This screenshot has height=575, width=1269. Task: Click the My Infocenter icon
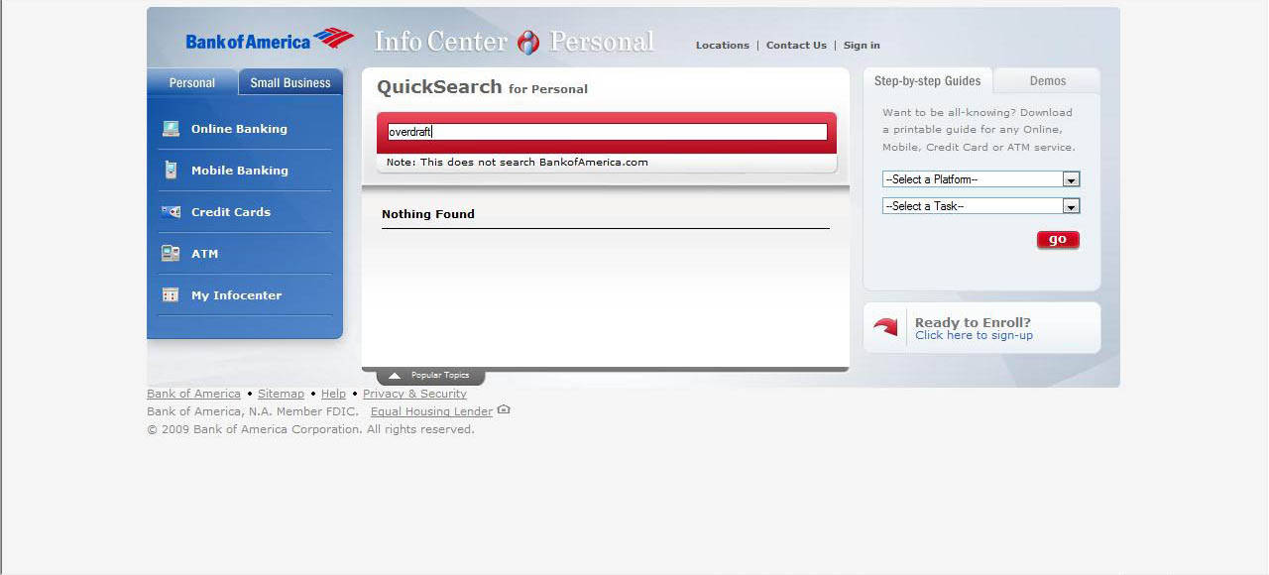click(x=171, y=295)
